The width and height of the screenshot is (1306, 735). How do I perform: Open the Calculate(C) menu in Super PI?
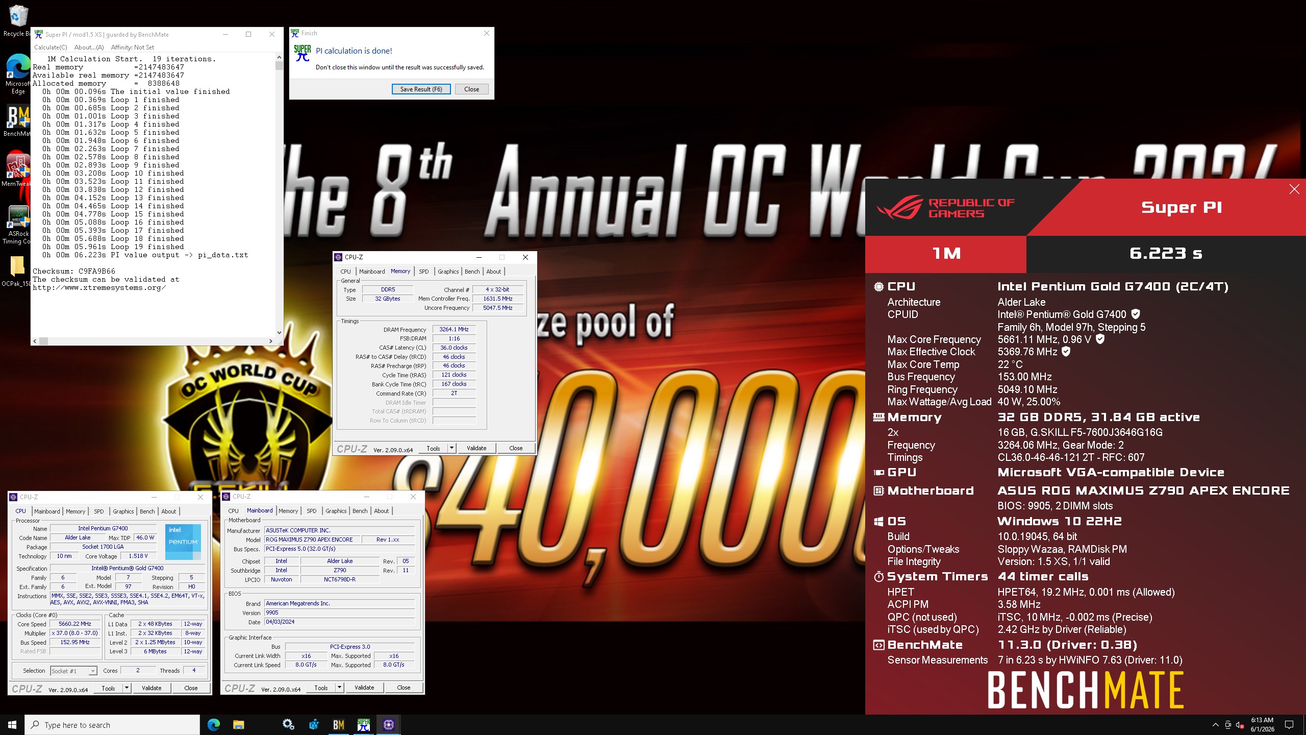[x=51, y=47]
